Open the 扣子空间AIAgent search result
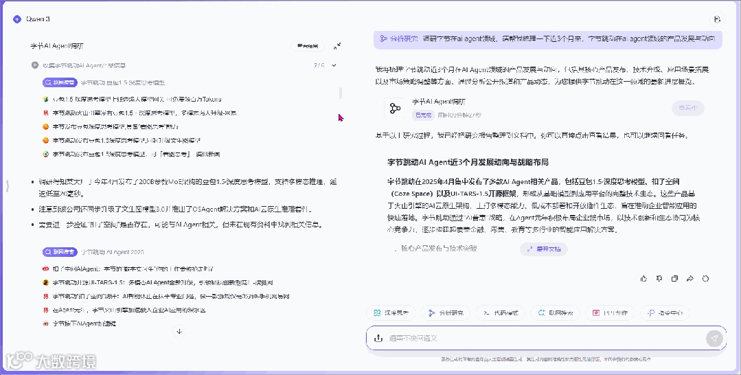 (133, 269)
